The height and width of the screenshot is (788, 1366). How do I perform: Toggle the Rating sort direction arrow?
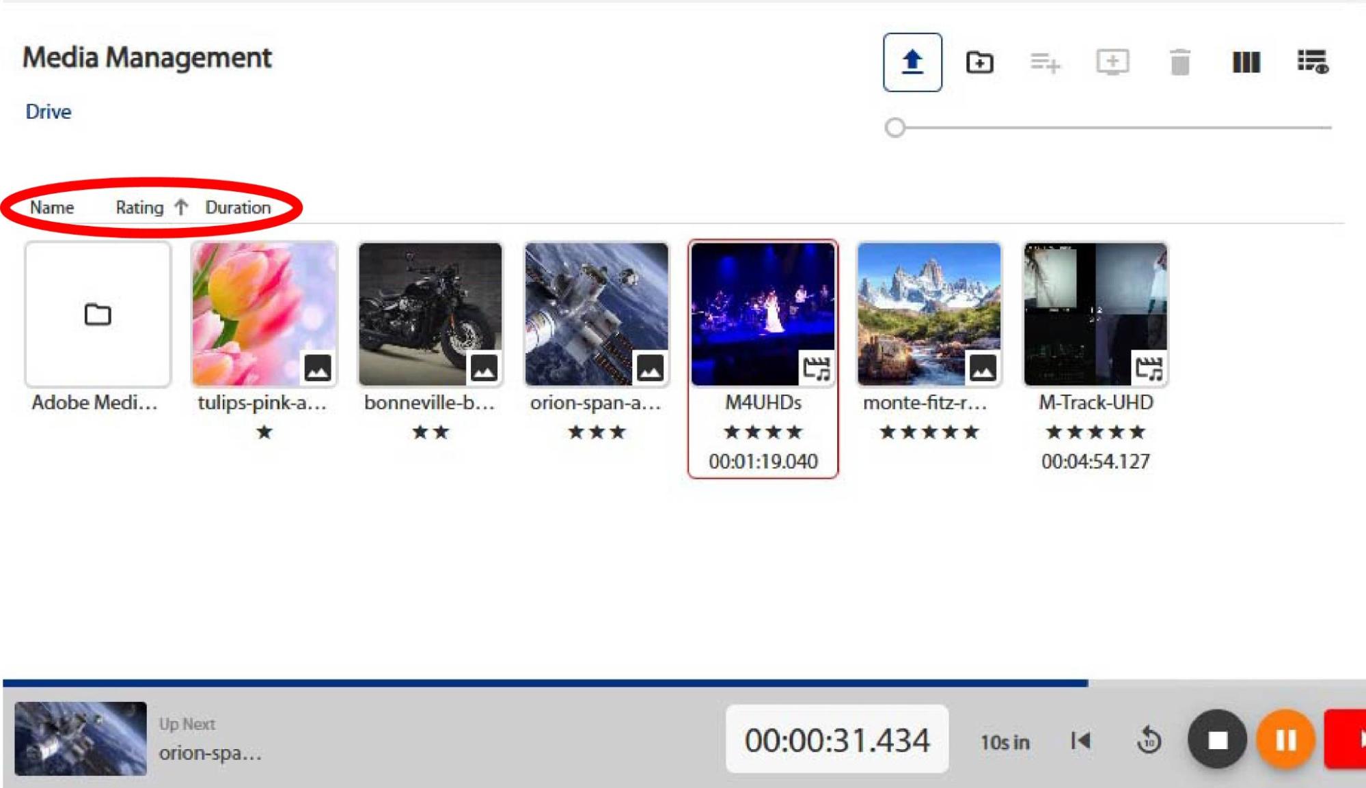[x=181, y=207]
